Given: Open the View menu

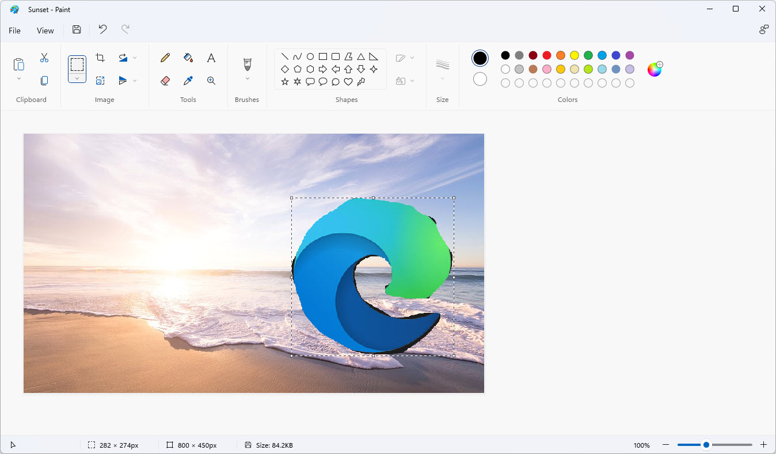Looking at the screenshot, I should [45, 31].
